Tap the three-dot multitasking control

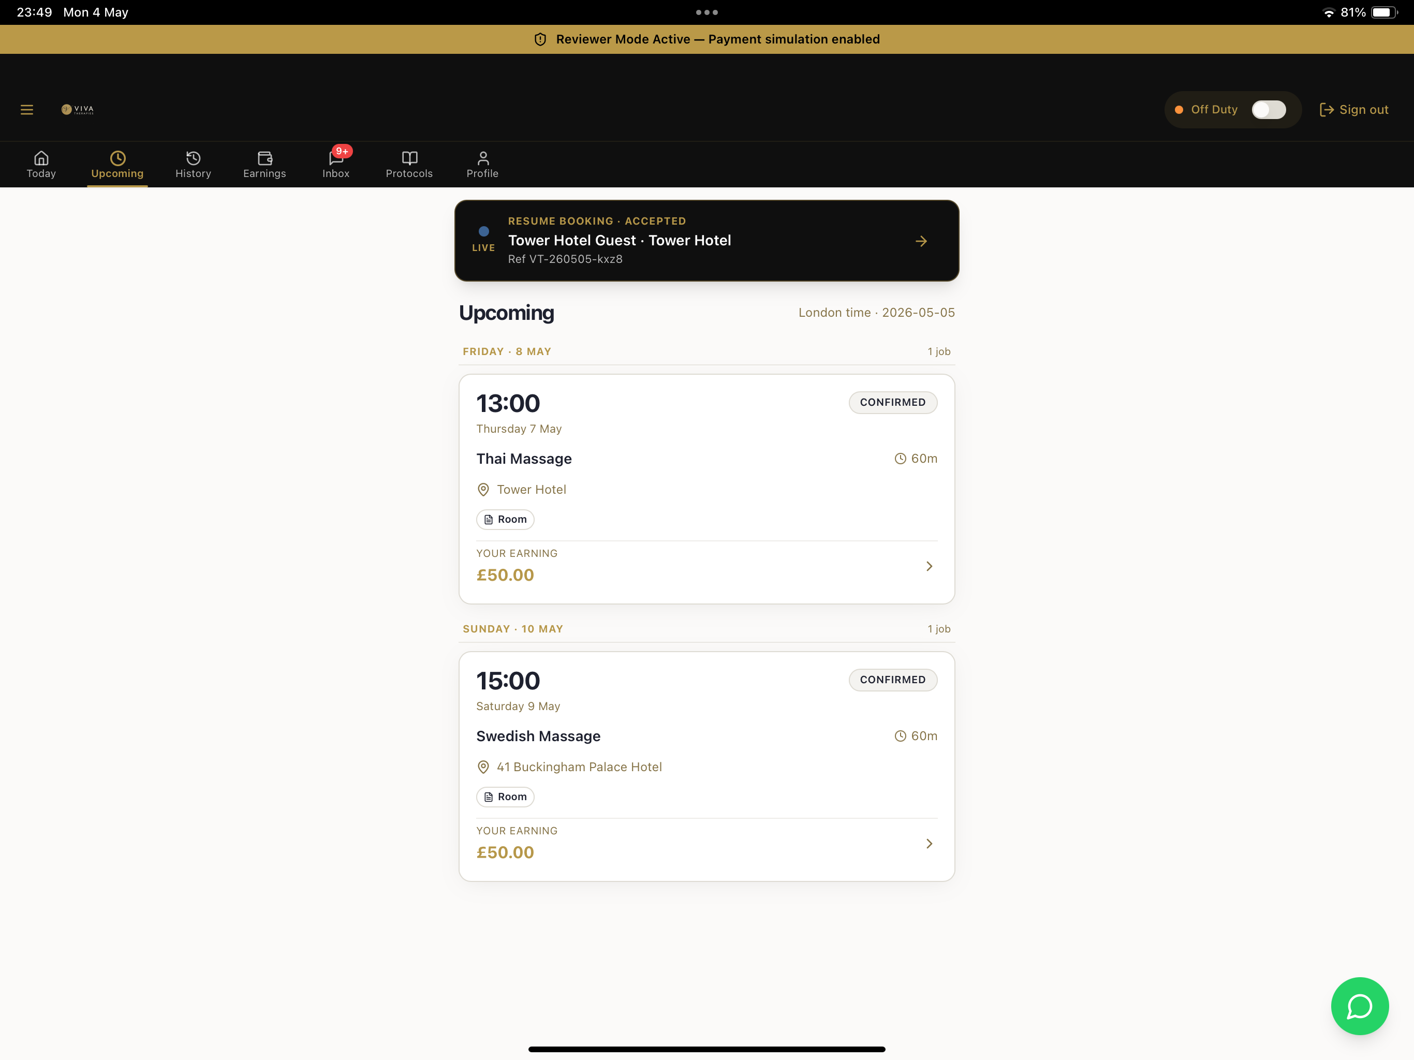pyautogui.click(x=707, y=12)
